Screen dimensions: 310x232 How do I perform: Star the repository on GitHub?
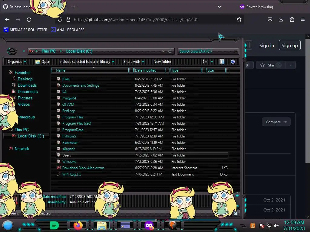271,65
